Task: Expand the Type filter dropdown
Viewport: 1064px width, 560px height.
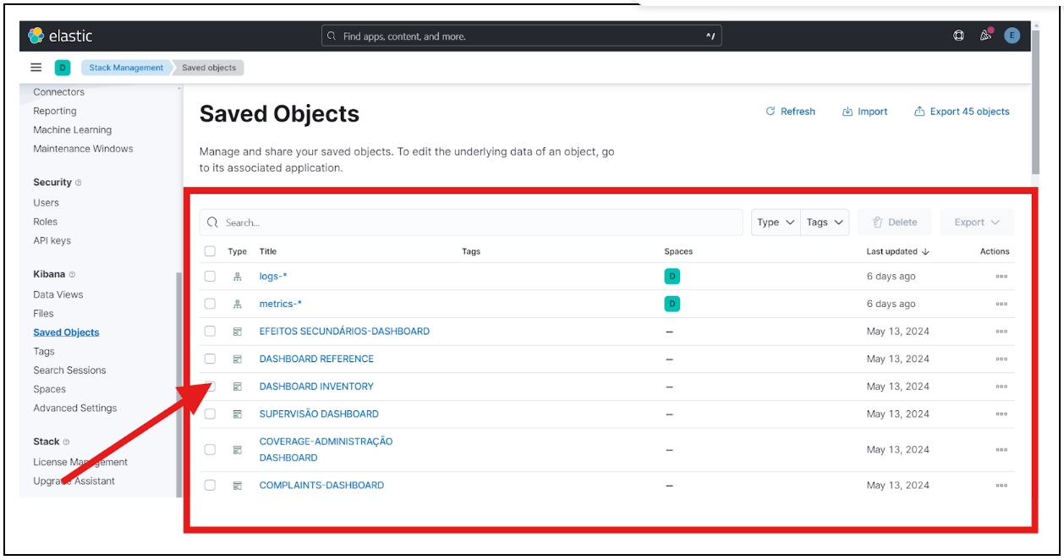Action: tap(776, 222)
